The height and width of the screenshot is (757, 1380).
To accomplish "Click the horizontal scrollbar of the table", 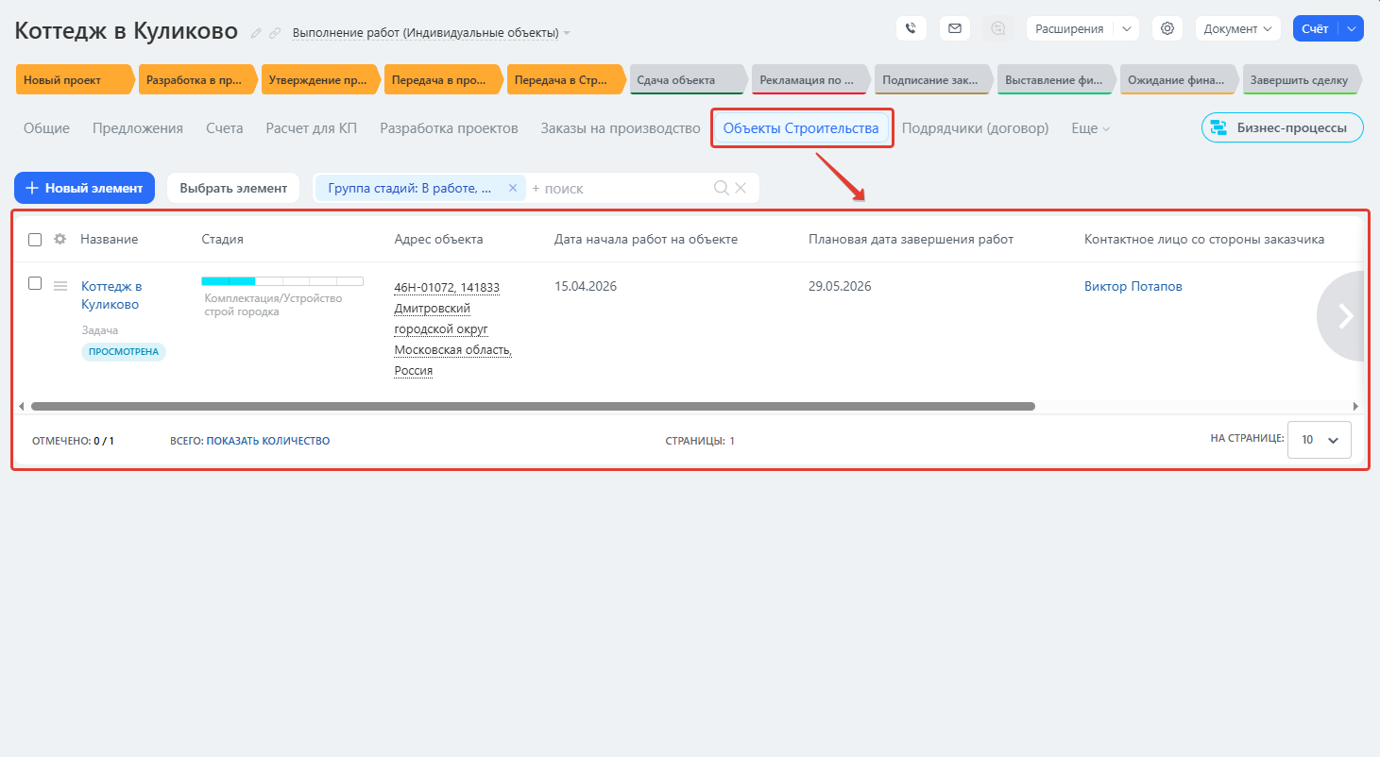I will 533,406.
